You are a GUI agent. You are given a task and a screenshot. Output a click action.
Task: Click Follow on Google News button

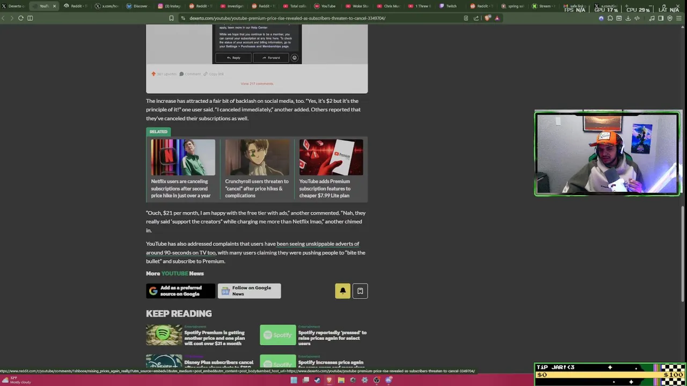[249, 291]
